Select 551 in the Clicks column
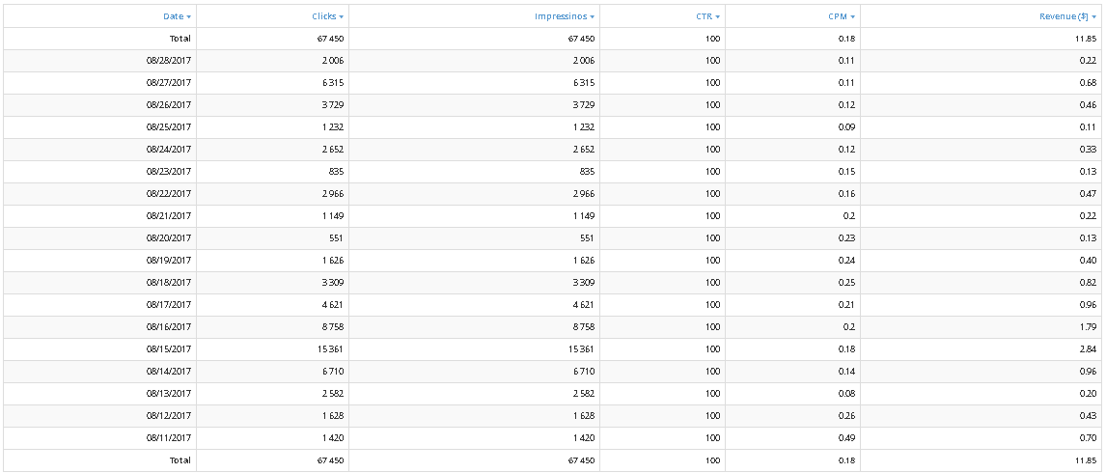This screenshot has width=1106, height=473. (337, 238)
